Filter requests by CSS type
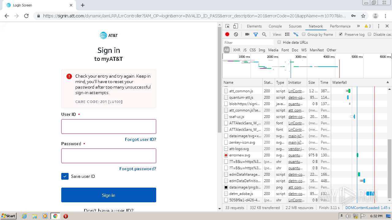 [x=253, y=50]
